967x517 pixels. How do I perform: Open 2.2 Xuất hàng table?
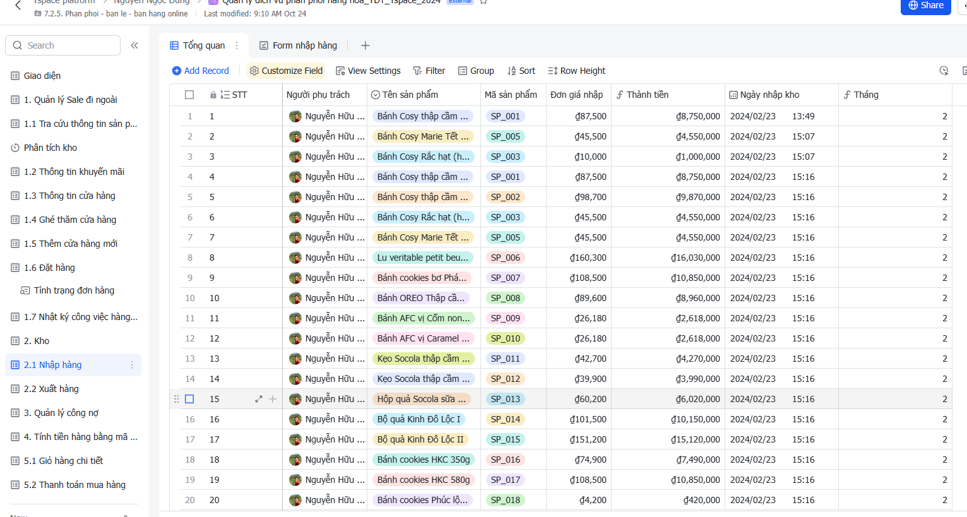(73, 389)
